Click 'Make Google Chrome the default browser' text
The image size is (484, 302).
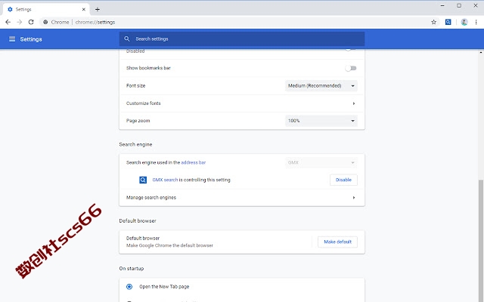pyautogui.click(x=169, y=245)
